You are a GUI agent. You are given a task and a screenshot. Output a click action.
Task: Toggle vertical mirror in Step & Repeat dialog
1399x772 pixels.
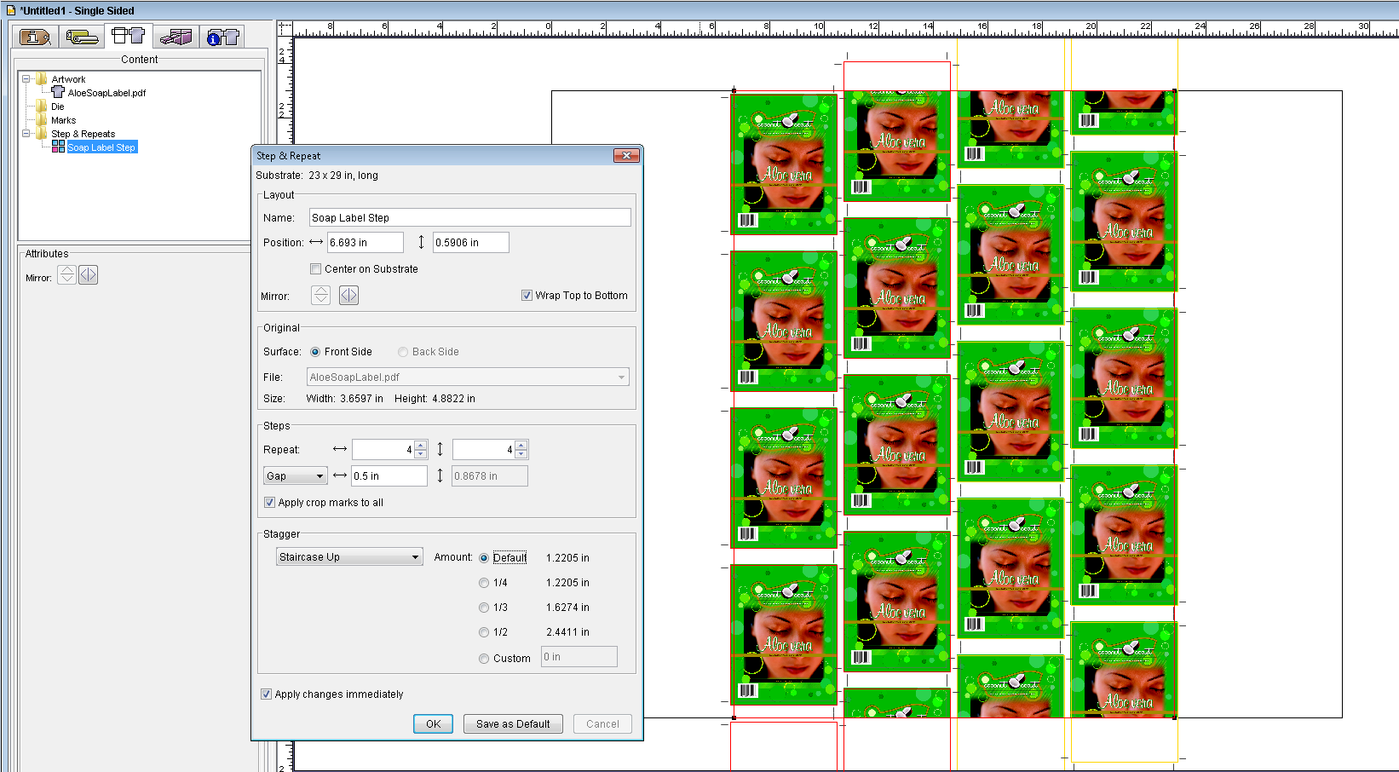pyautogui.click(x=321, y=295)
